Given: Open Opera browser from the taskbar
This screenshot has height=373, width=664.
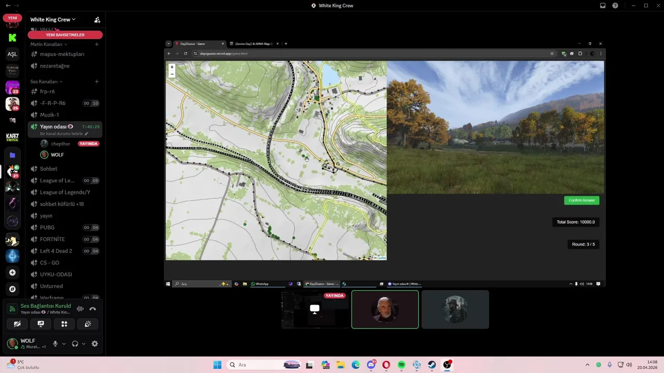Looking at the screenshot, I should coord(386,365).
